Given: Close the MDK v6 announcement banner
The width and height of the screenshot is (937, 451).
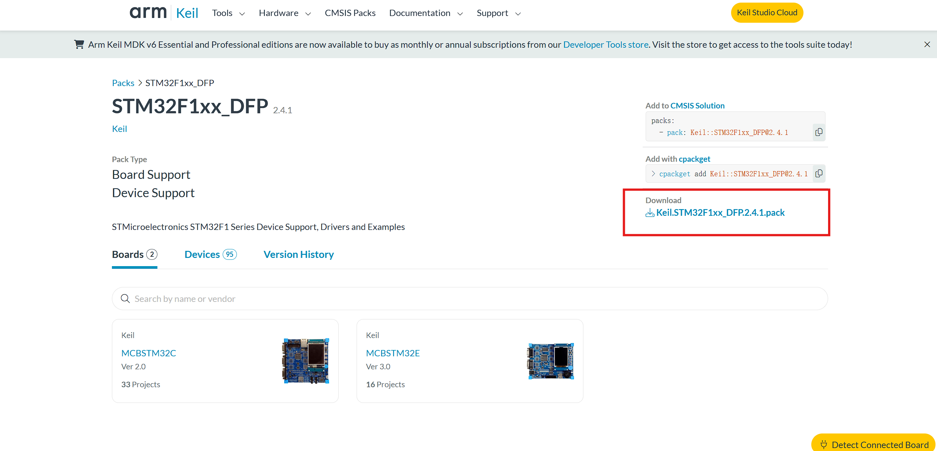Looking at the screenshot, I should [927, 44].
